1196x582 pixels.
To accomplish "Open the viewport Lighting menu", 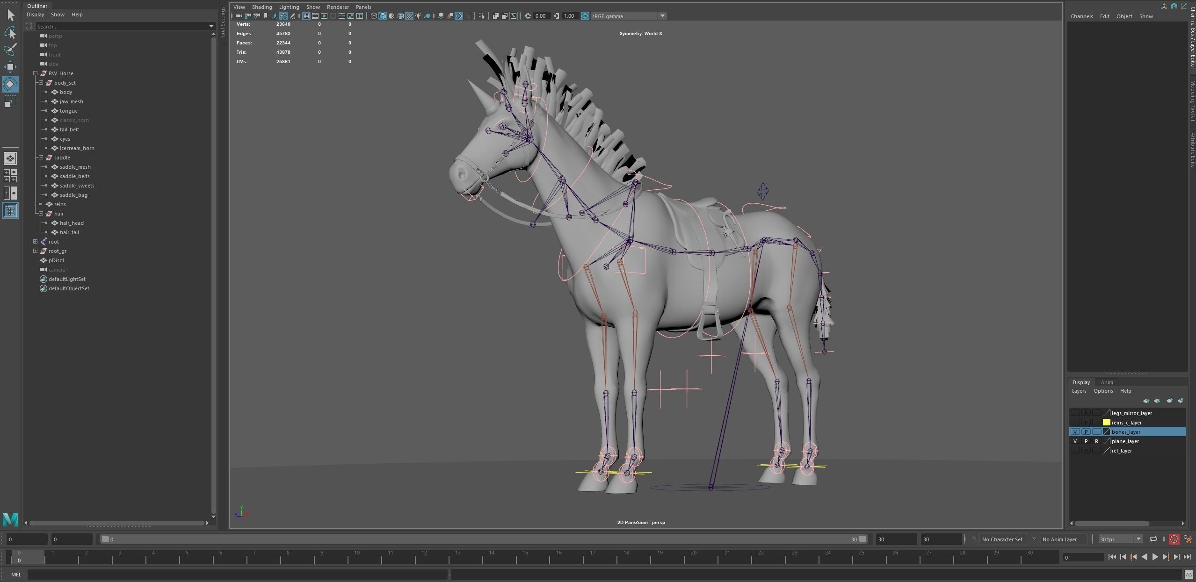I will click(x=289, y=7).
